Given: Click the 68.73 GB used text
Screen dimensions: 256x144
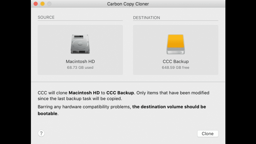Looking at the screenshot, I should [80, 68].
